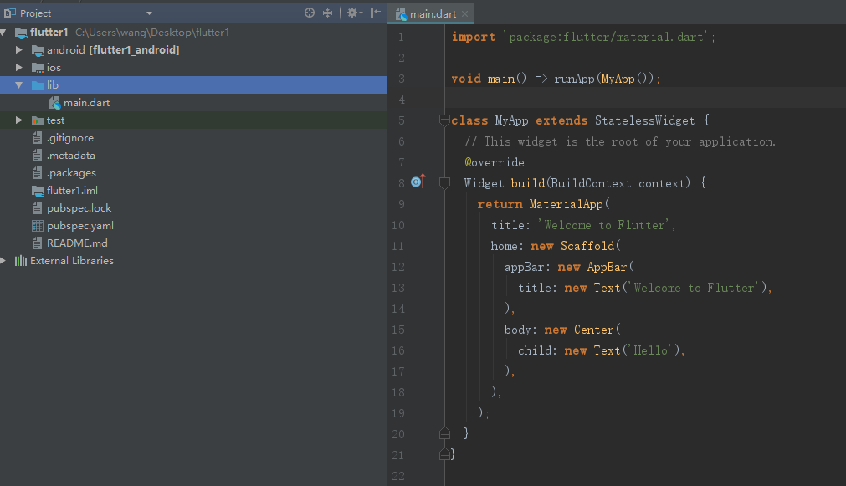
Task: Click the Project tool window icon
Action: [x=10, y=13]
